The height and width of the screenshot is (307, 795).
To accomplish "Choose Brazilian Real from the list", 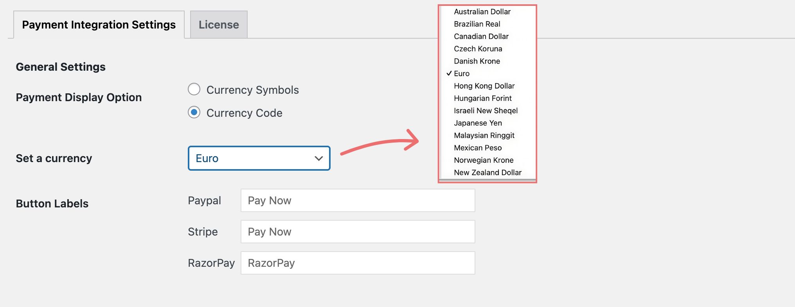I will 477,24.
